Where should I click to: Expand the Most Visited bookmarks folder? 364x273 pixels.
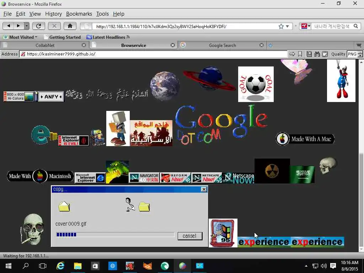(x=20, y=37)
